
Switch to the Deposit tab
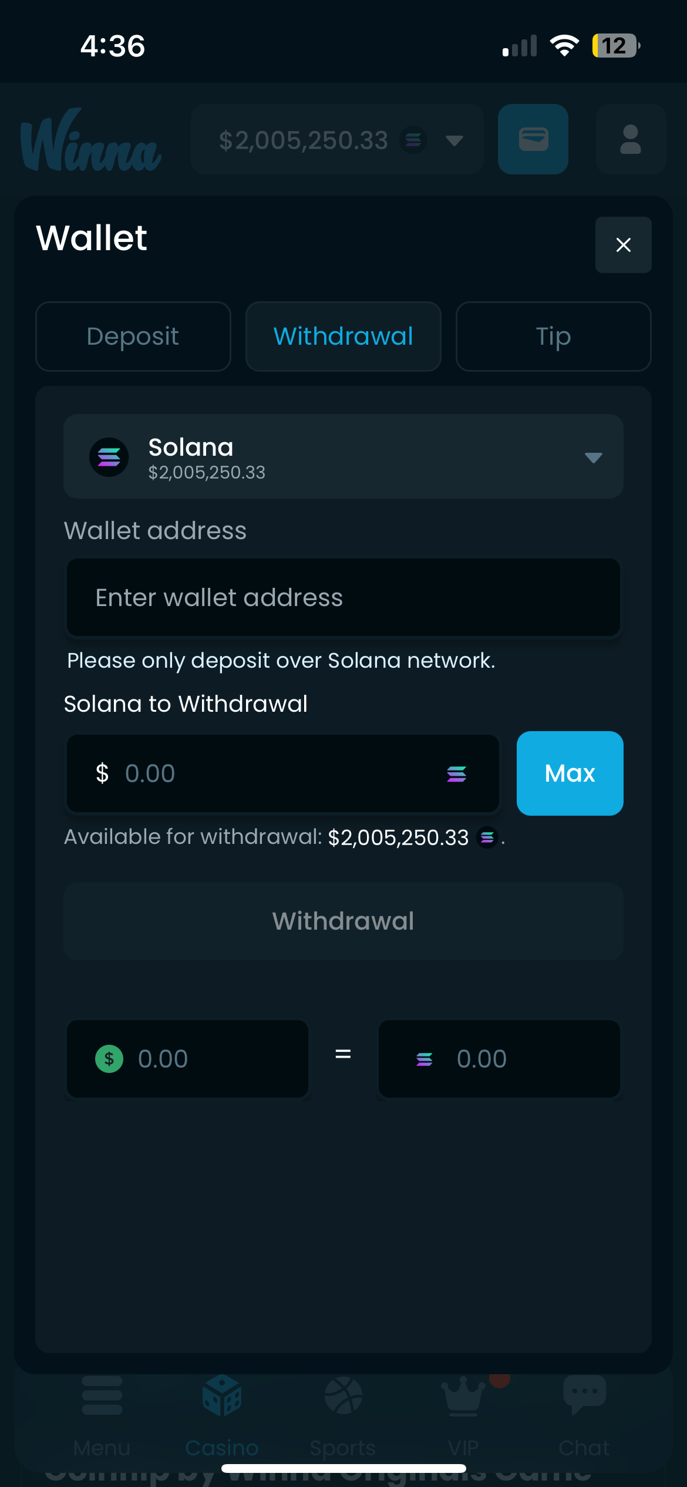(133, 337)
